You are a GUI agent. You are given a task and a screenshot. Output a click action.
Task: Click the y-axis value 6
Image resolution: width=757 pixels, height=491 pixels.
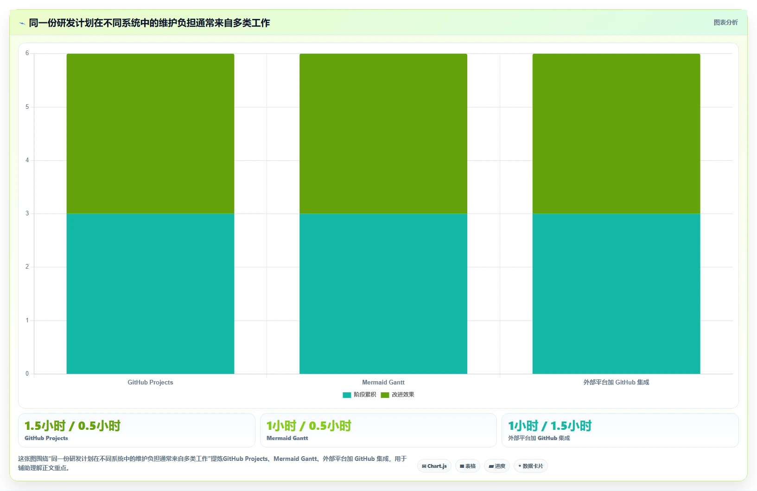pos(27,53)
